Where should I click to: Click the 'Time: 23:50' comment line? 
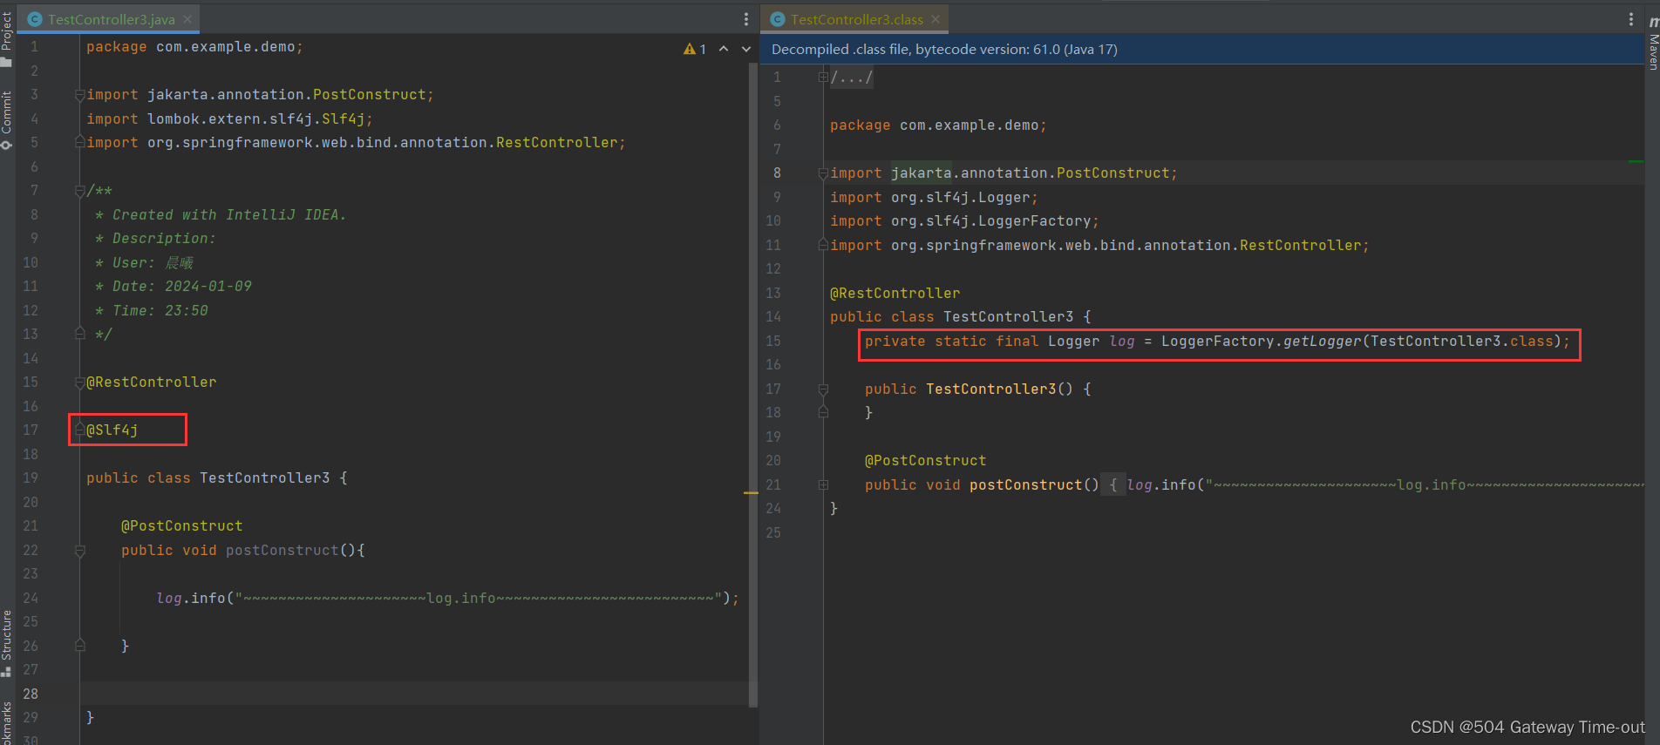[x=152, y=310]
